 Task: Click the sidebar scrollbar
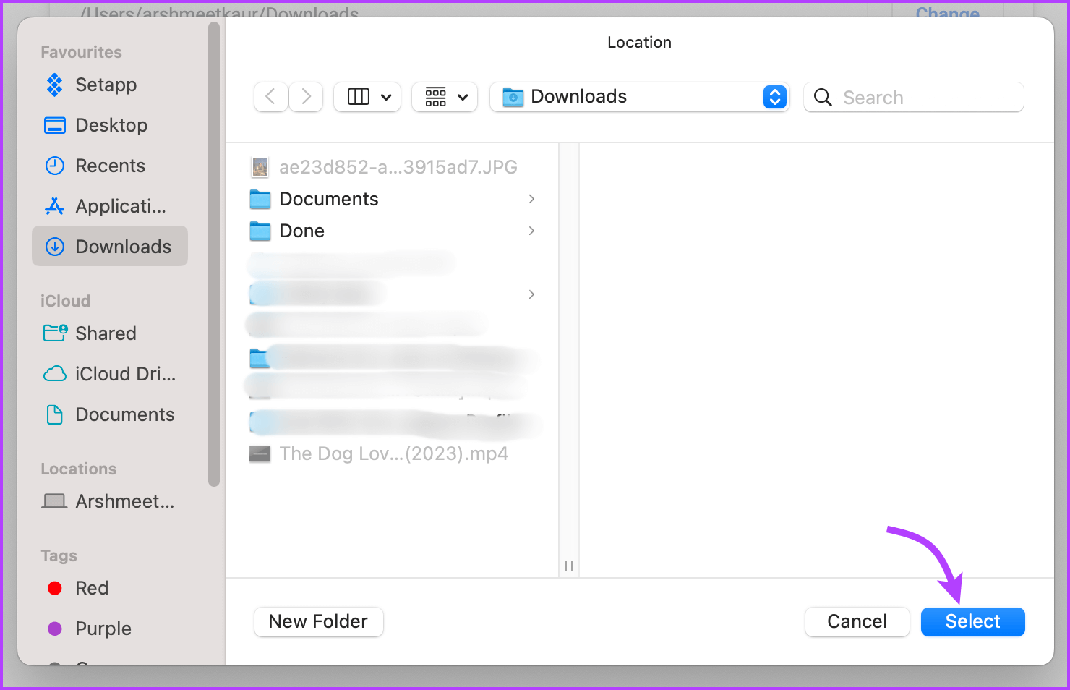click(x=213, y=254)
